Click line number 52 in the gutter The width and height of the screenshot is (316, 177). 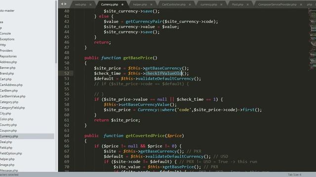click(x=67, y=73)
